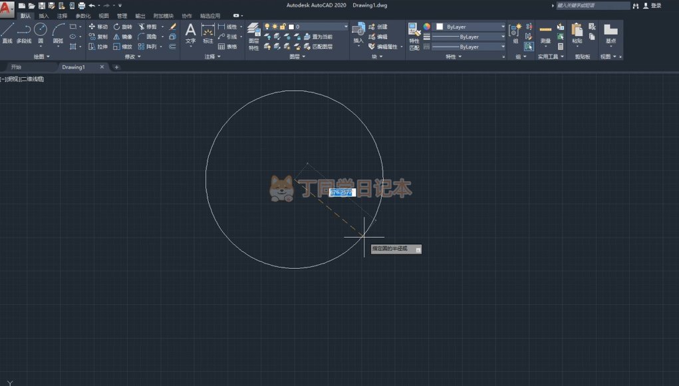
Task: Toggle the layer lock padlock icon
Action: pos(283,27)
